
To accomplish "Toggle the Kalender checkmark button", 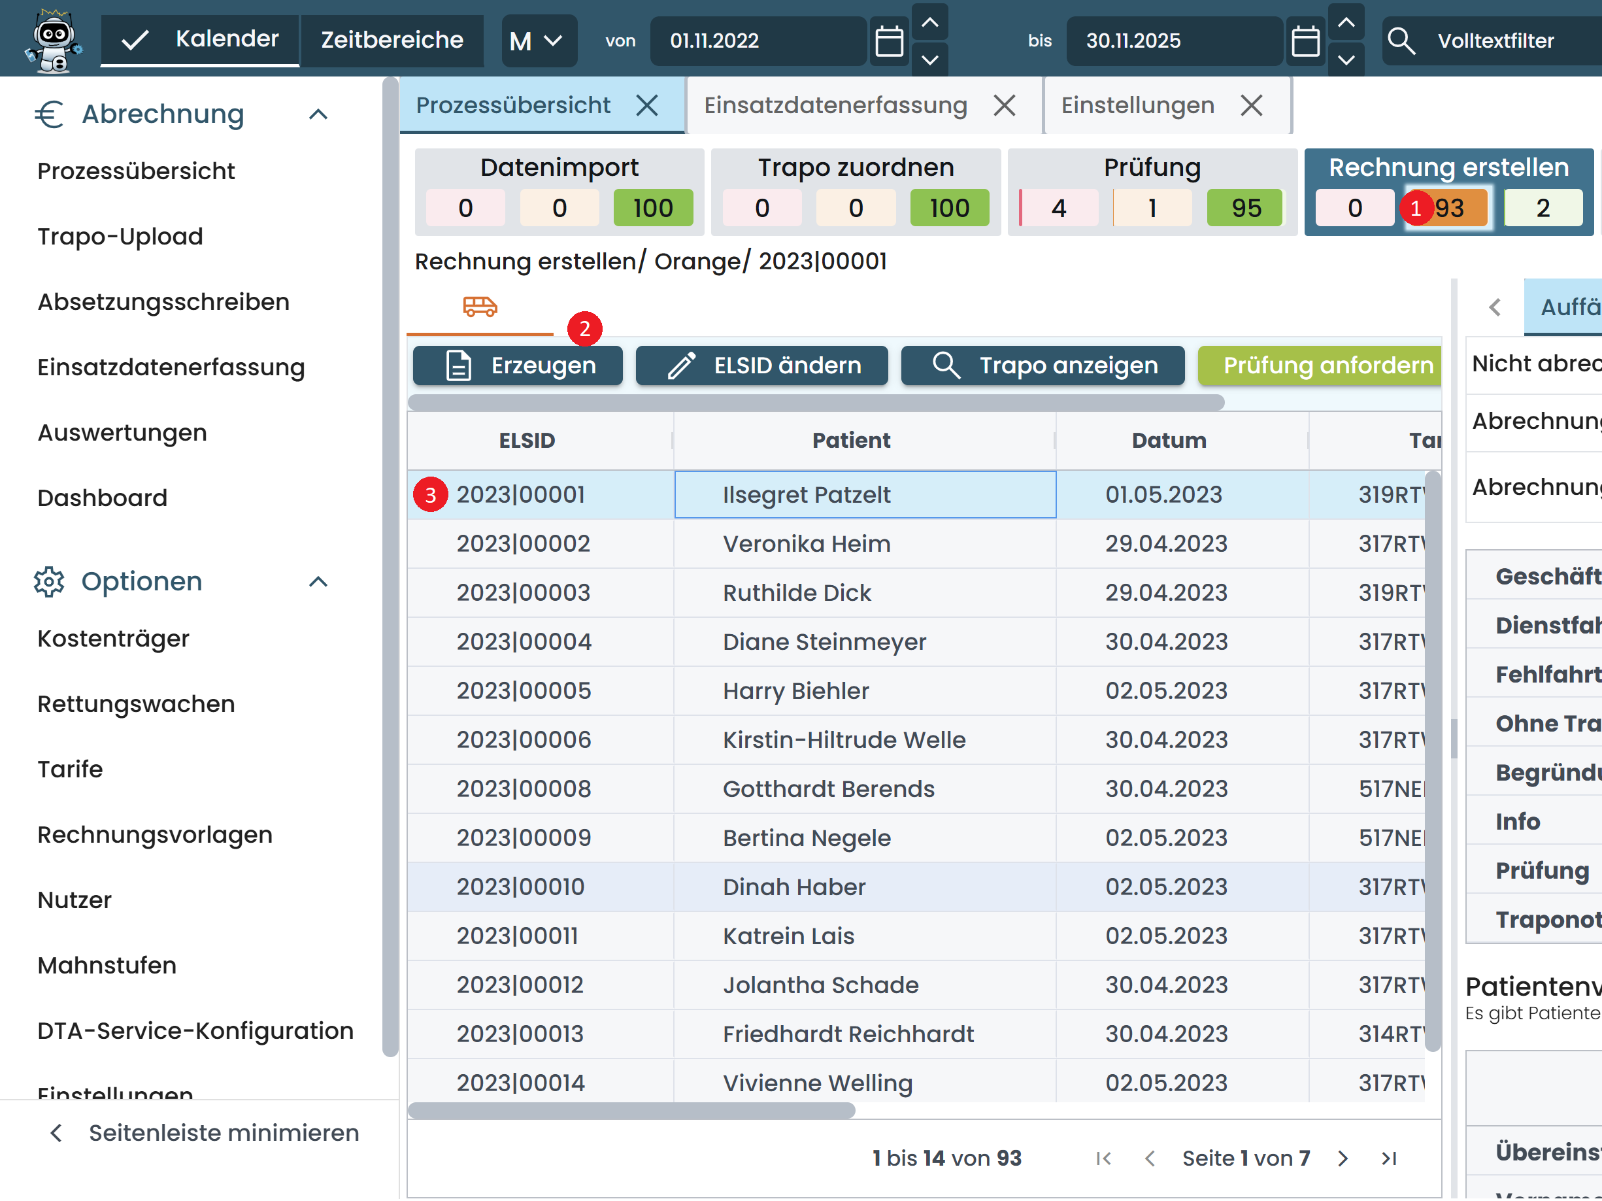I will click(x=199, y=40).
